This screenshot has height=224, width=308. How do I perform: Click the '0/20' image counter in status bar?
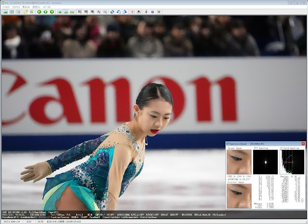coord(29,222)
